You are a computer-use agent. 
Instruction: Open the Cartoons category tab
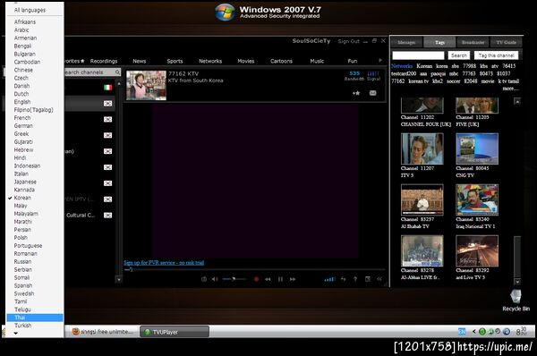pos(282,62)
